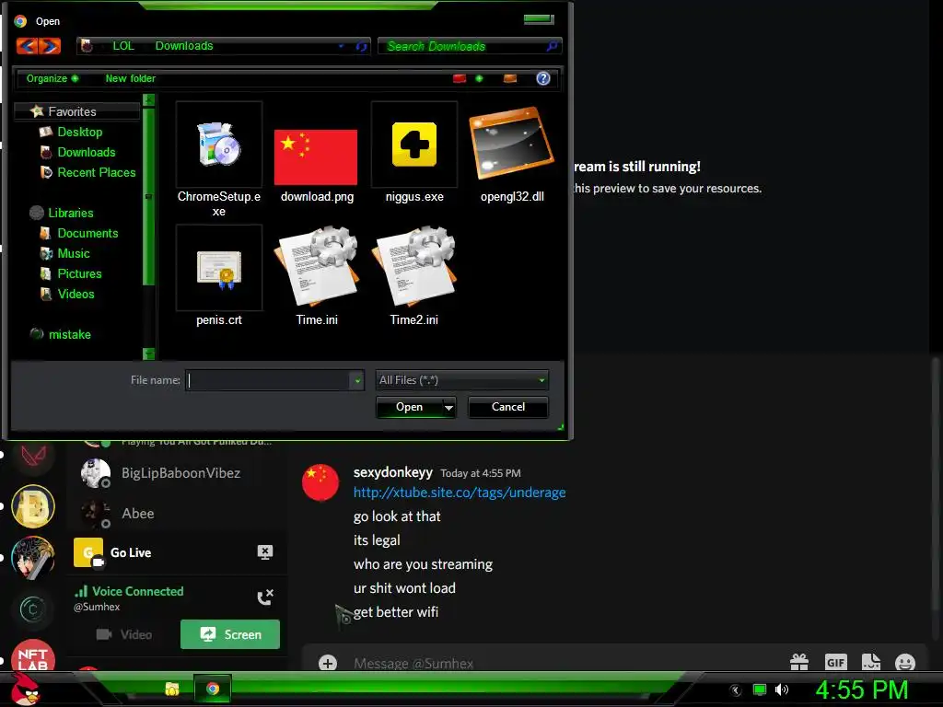
Task: Open File Explorer from the taskbar
Action: (x=172, y=689)
